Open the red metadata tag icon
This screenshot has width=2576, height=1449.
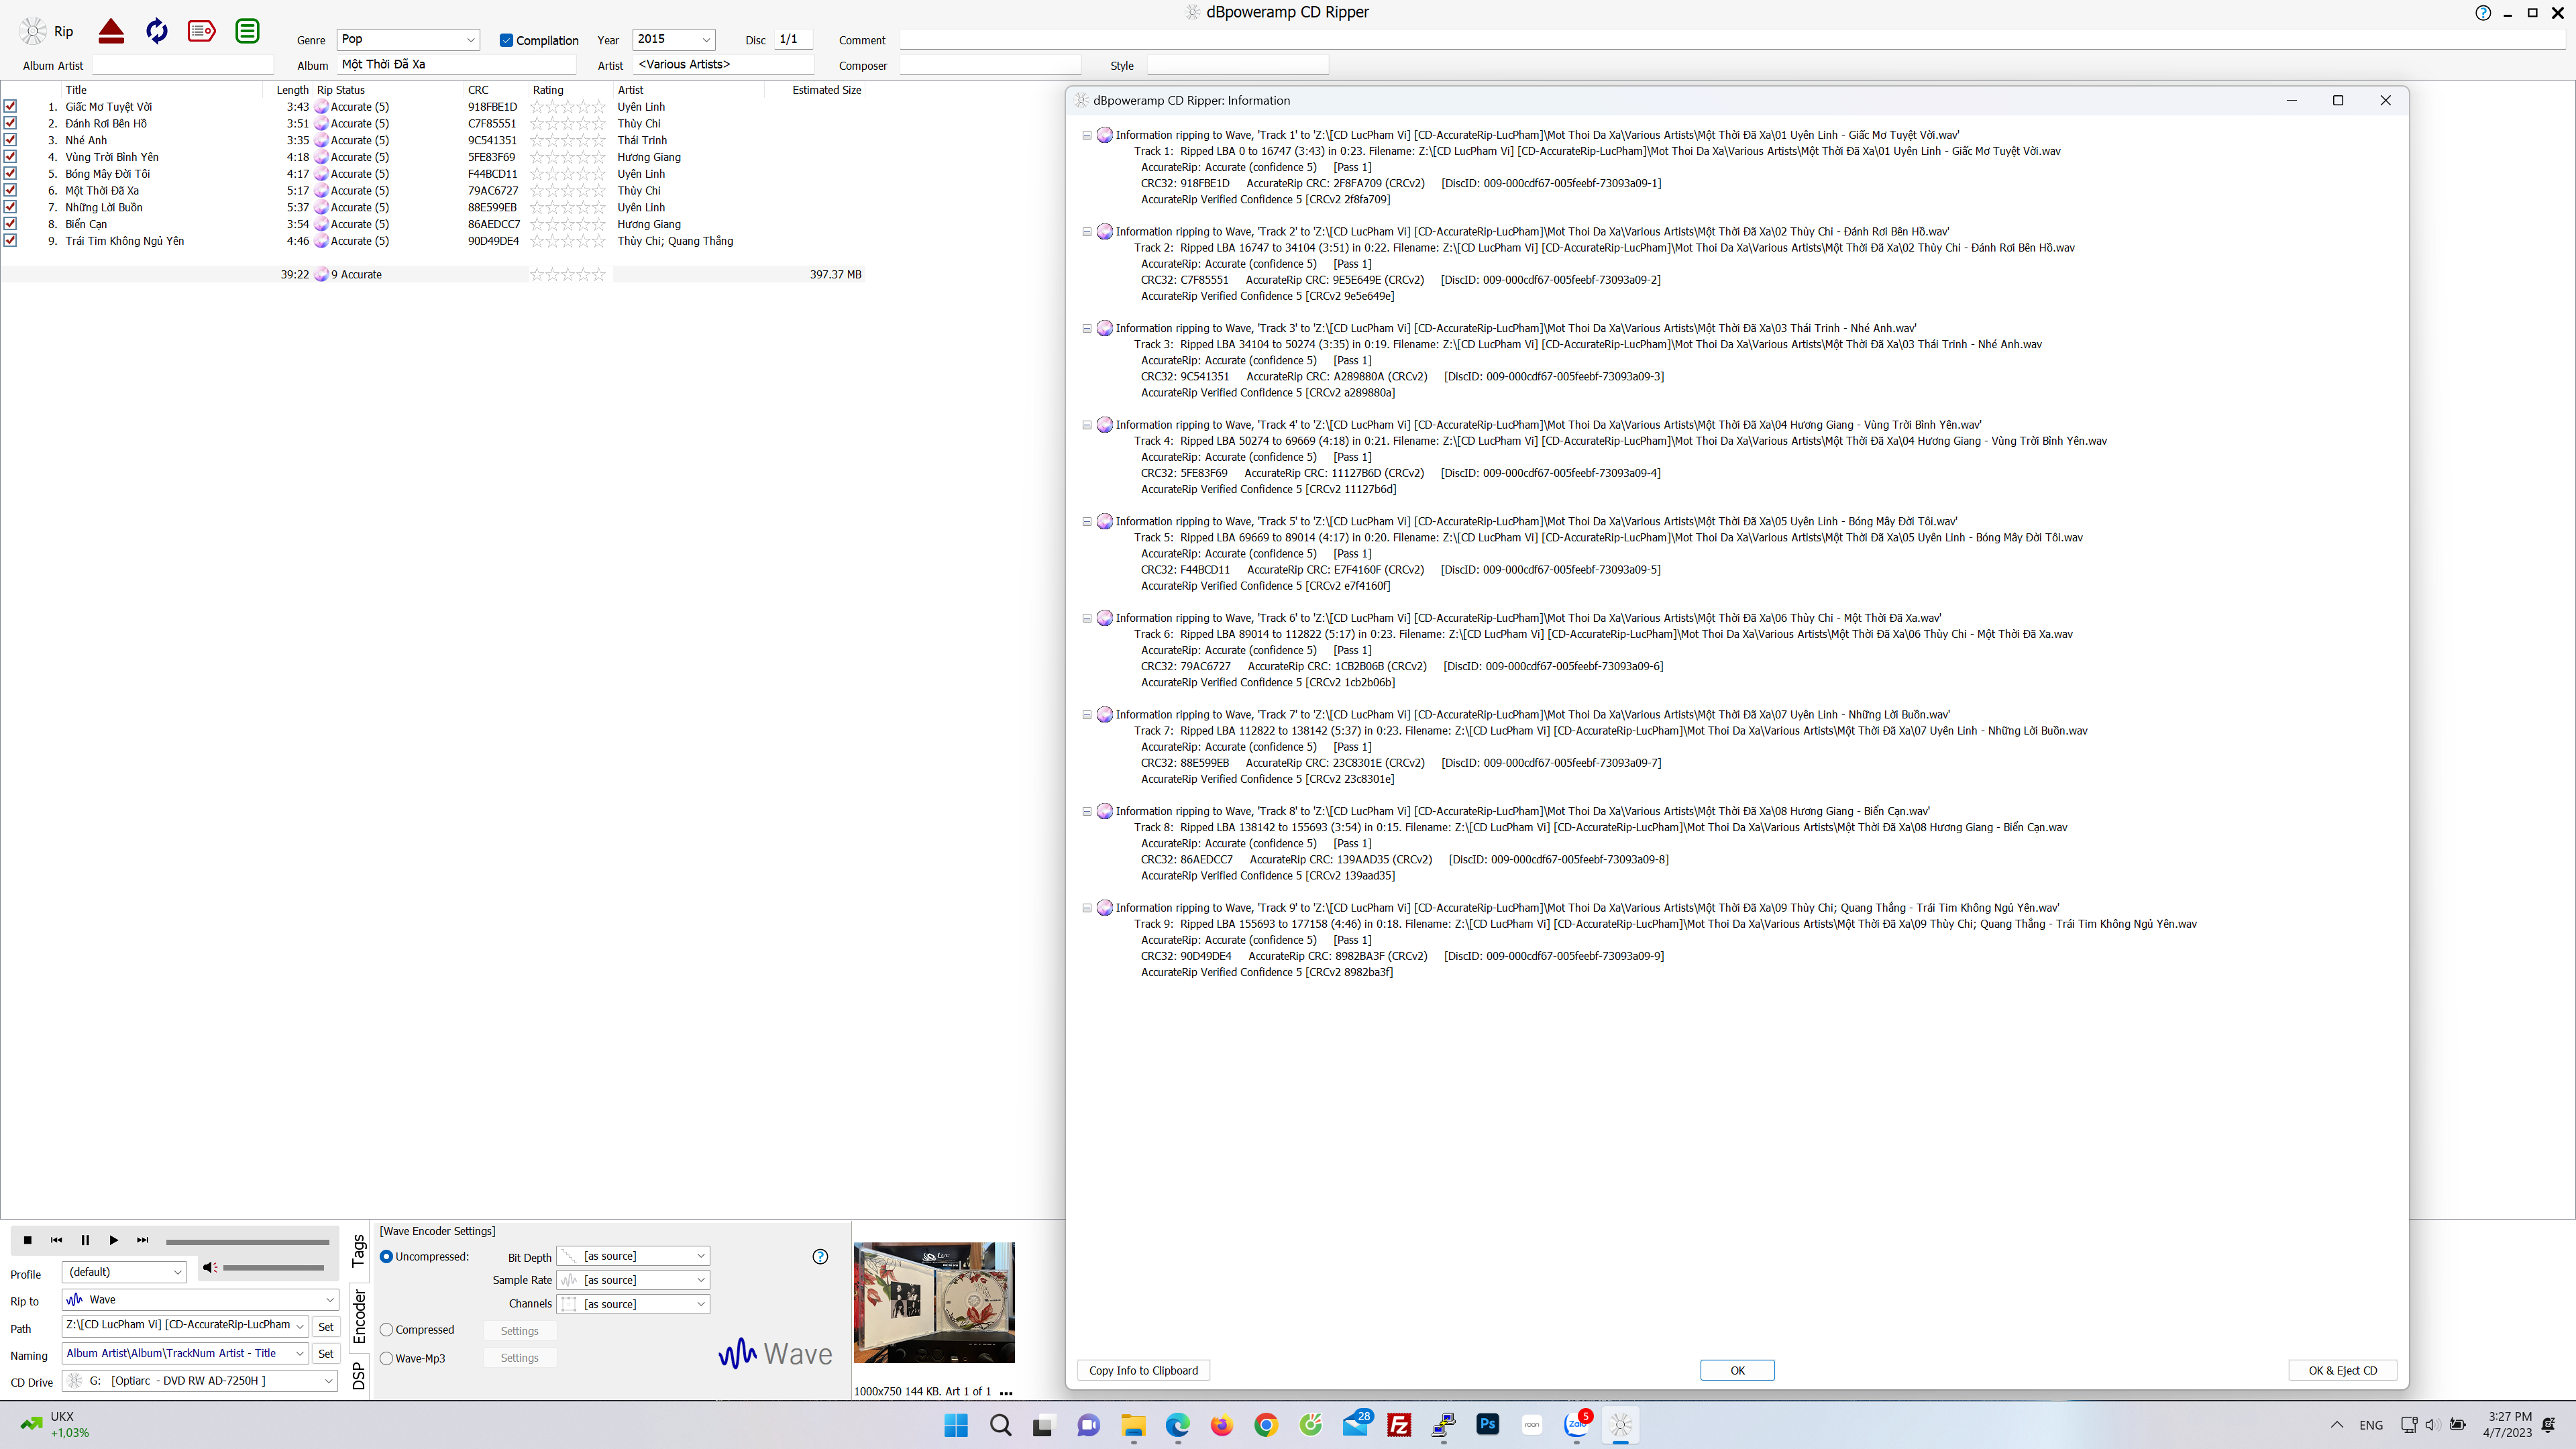pyautogui.click(x=202, y=31)
